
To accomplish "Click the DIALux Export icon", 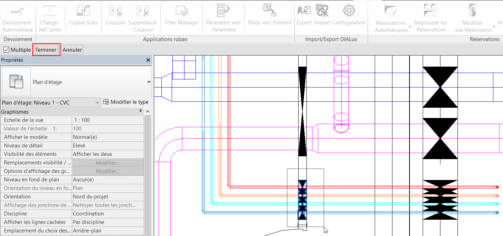I will (x=304, y=11).
